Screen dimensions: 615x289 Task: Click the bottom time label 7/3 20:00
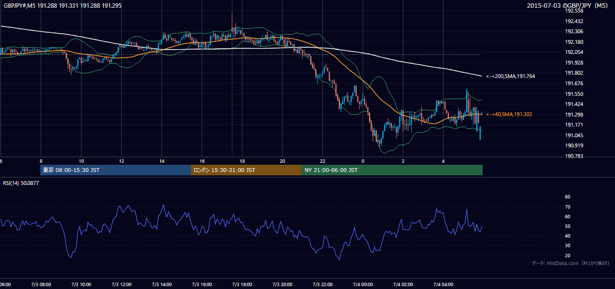click(x=282, y=285)
